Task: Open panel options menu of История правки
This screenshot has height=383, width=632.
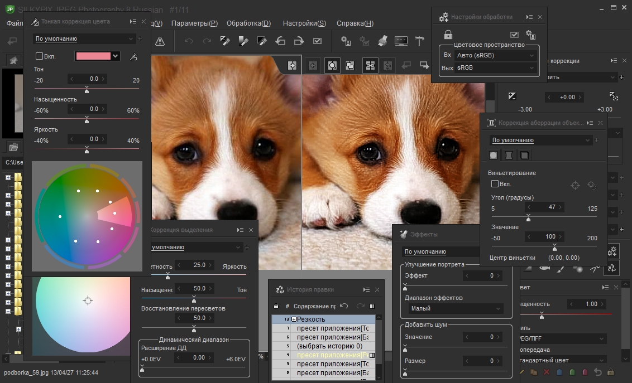Action: point(366,290)
